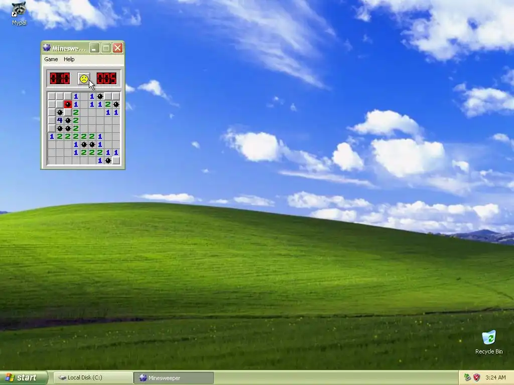Click the covered square in the bottom-right corner
This screenshot has width=514, height=385.
click(116, 160)
